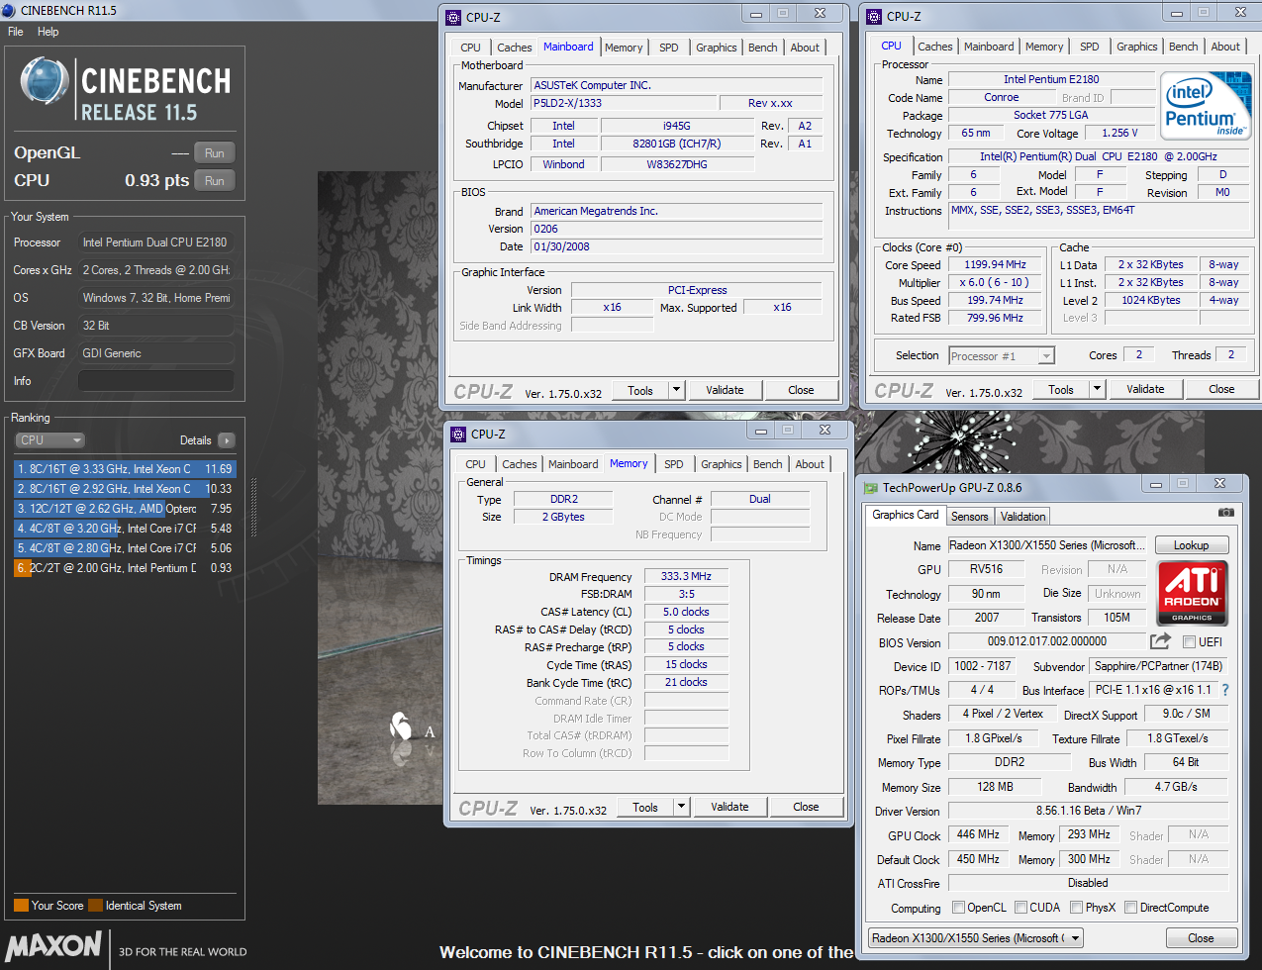Click Tools button in CPU-Z Mainboard window
The width and height of the screenshot is (1262, 970).
(x=640, y=390)
